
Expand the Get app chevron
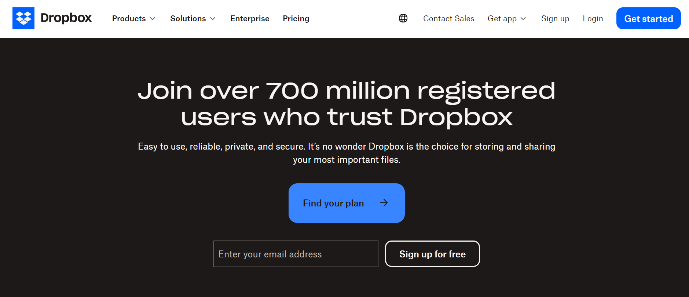tap(523, 19)
